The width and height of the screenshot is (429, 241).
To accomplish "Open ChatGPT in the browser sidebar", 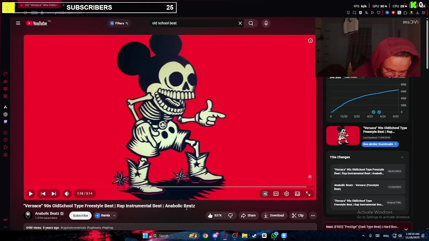I will (5, 114).
